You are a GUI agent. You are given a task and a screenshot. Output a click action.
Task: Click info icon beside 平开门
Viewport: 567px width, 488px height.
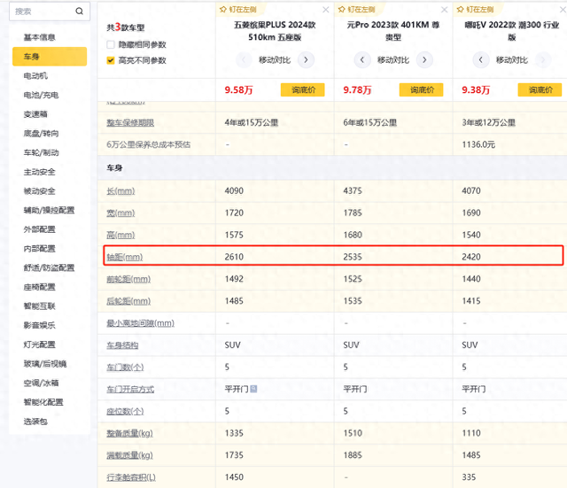tap(253, 389)
